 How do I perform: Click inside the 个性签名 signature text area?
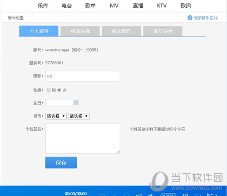coord(83,139)
